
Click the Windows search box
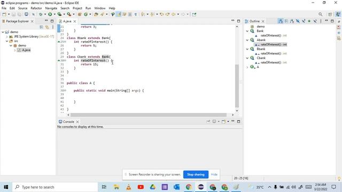(55, 187)
